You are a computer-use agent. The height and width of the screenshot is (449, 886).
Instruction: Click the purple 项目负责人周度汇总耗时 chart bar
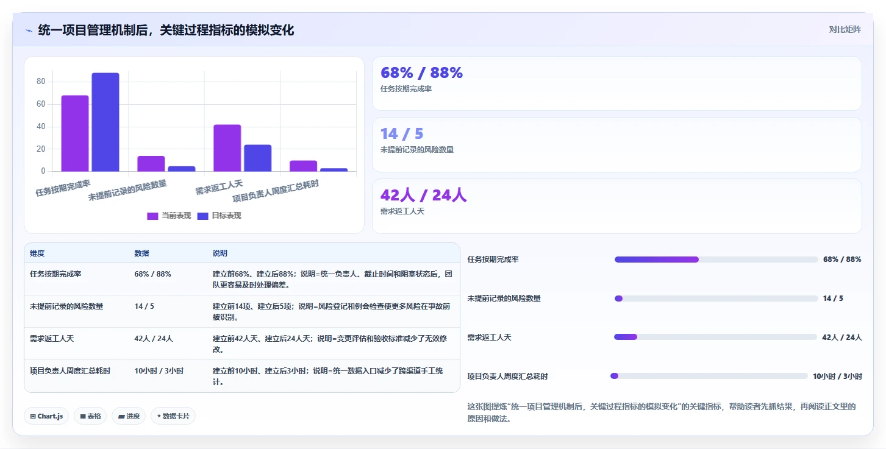click(x=303, y=166)
